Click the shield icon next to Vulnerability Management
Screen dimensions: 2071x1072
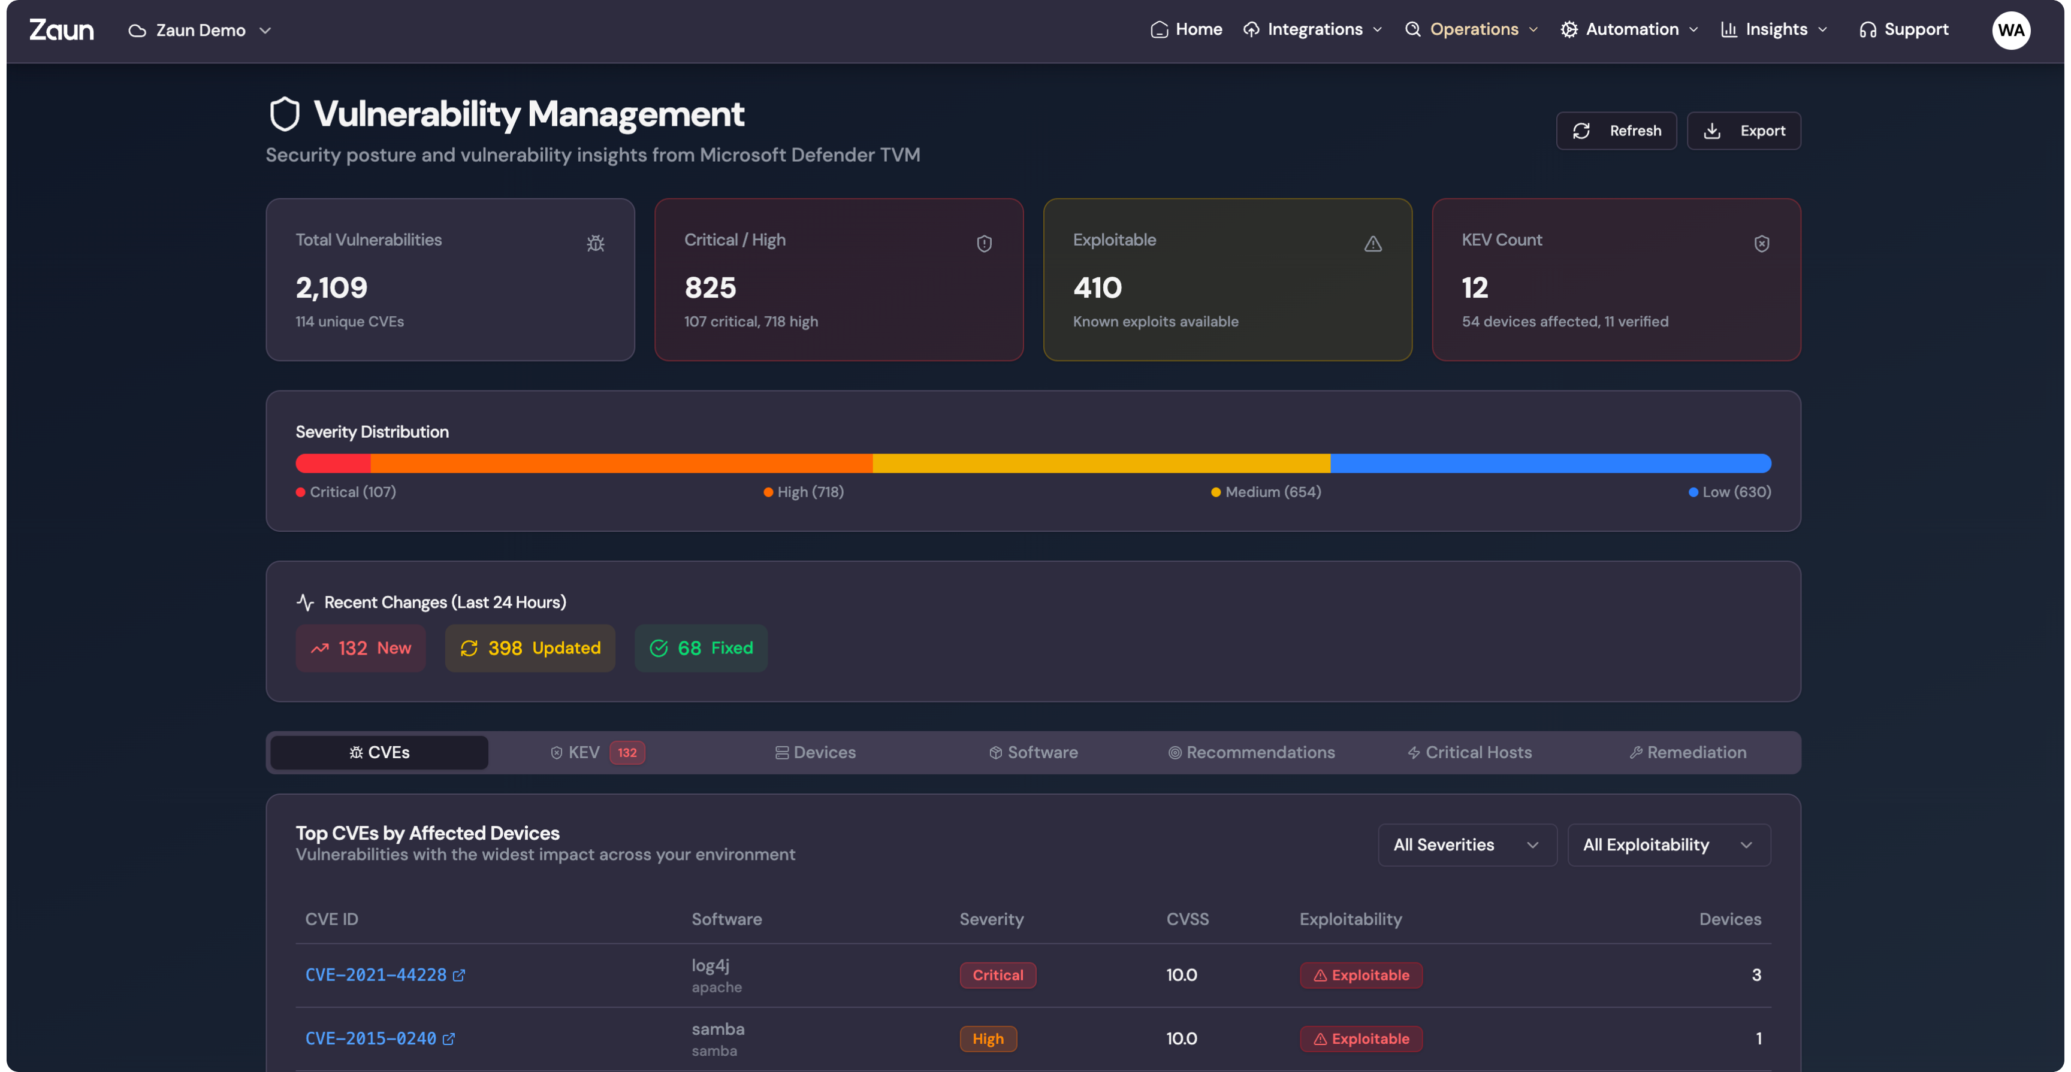point(285,114)
